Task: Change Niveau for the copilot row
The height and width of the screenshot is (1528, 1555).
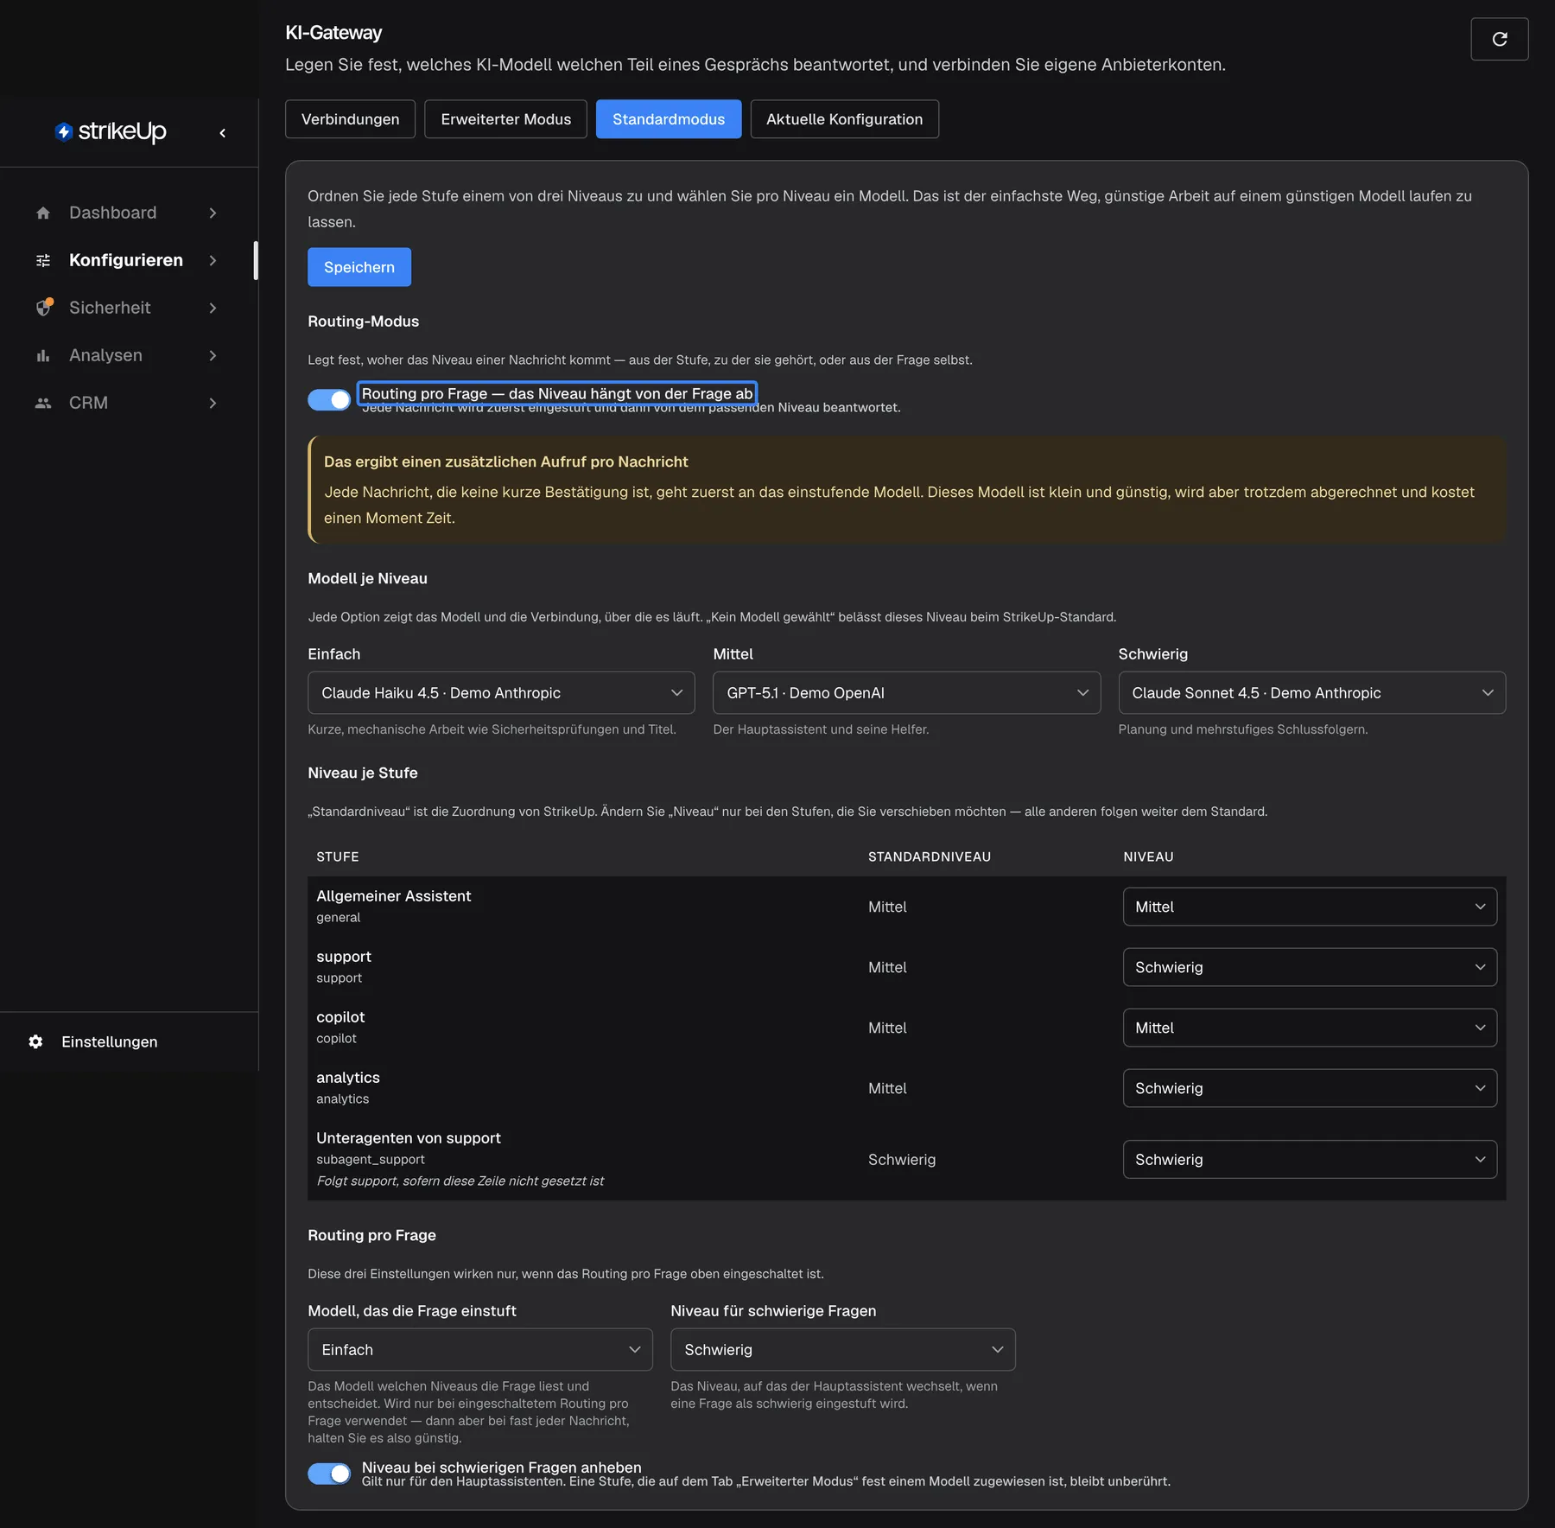Action: click(1310, 1028)
